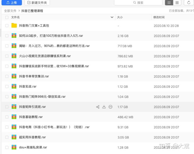The image size is (194, 154).
Task: Open file 揭秘：月入过万 rar name
Action: coord(54,46)
